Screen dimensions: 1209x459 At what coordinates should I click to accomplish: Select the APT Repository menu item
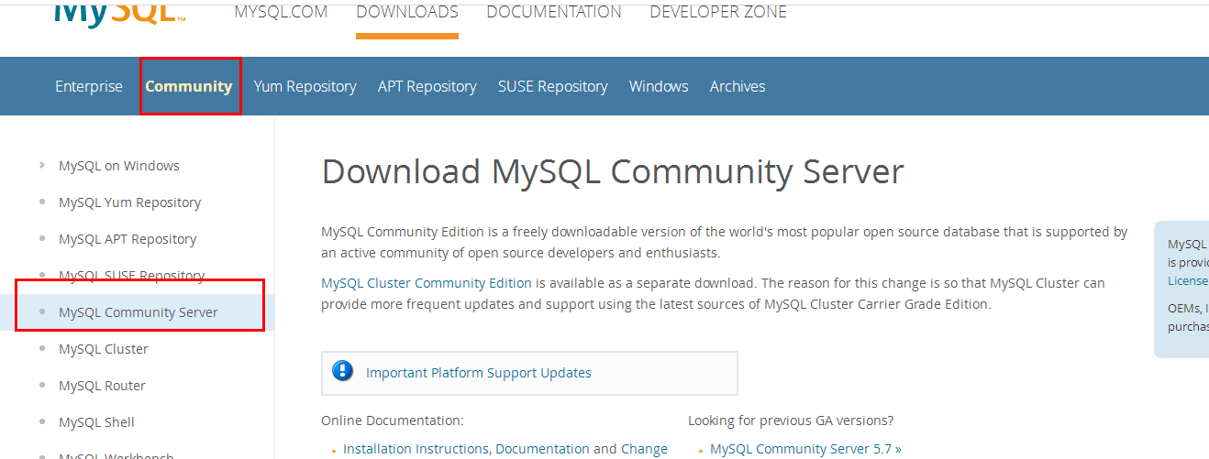427,86
